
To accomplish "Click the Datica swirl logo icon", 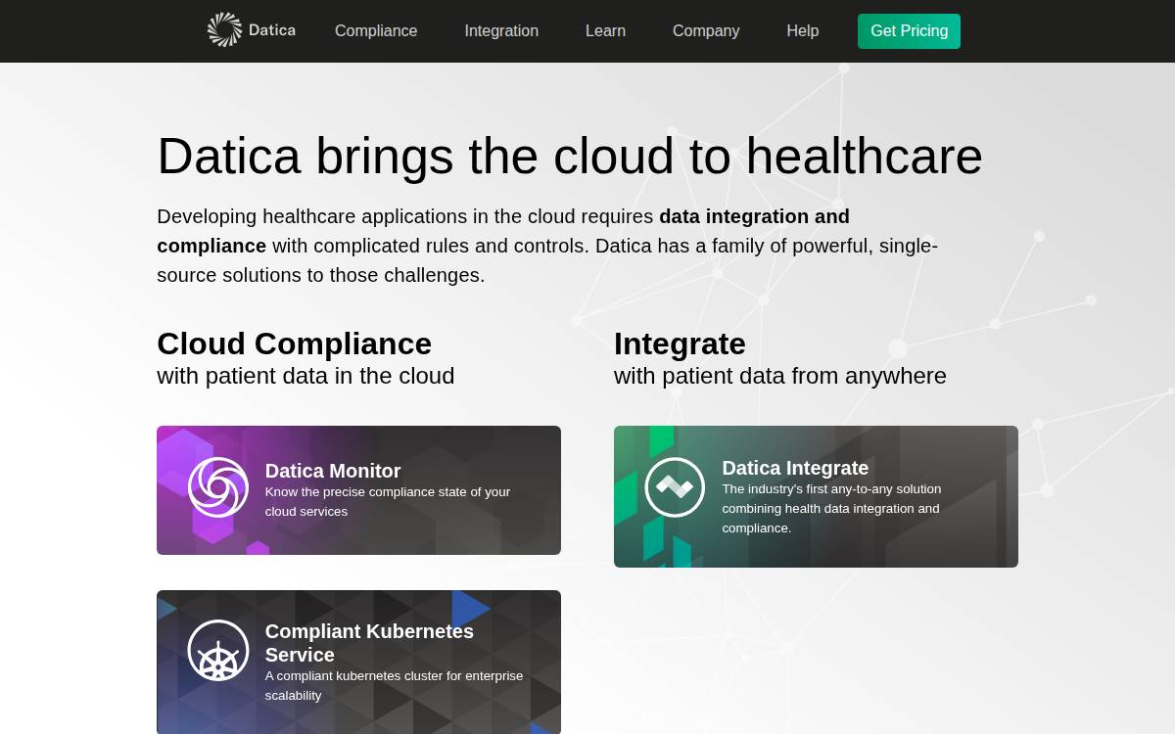I will tap(224, 30).
